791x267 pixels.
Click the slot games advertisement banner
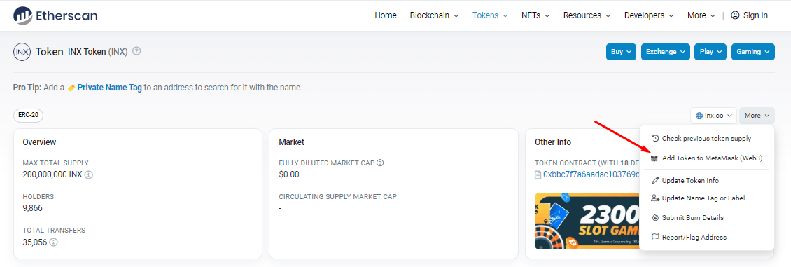[x=587, y=221]
